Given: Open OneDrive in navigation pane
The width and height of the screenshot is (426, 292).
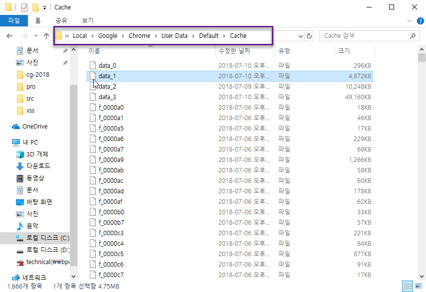Looking at the screenshot, I should coord(34,127).
